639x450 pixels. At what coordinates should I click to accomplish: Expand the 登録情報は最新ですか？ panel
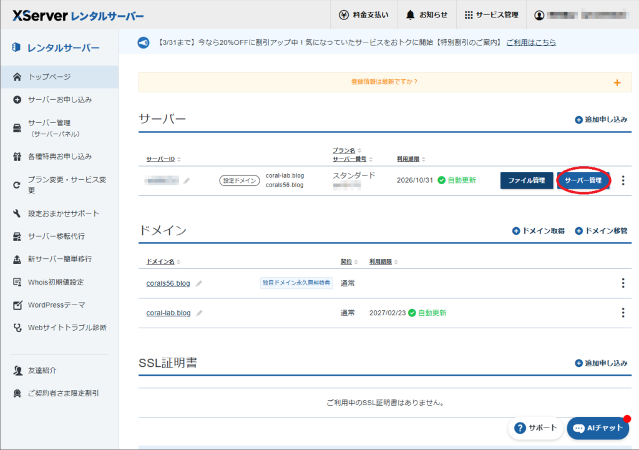[x=617, y=82]
